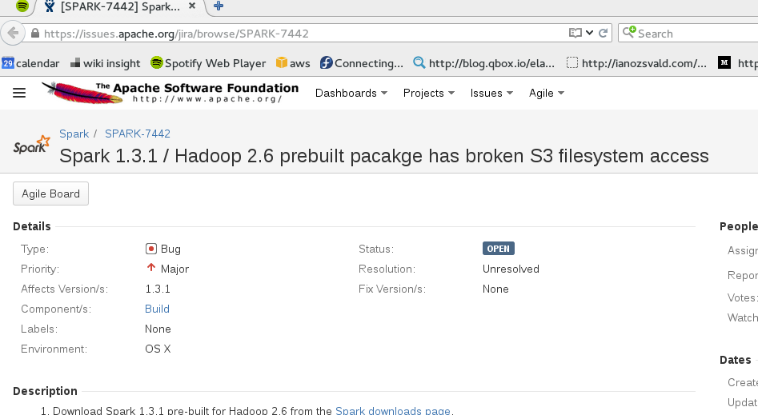Open the Spotify Web Player bookmark
The image size is (758, 415).
(208, 63)
